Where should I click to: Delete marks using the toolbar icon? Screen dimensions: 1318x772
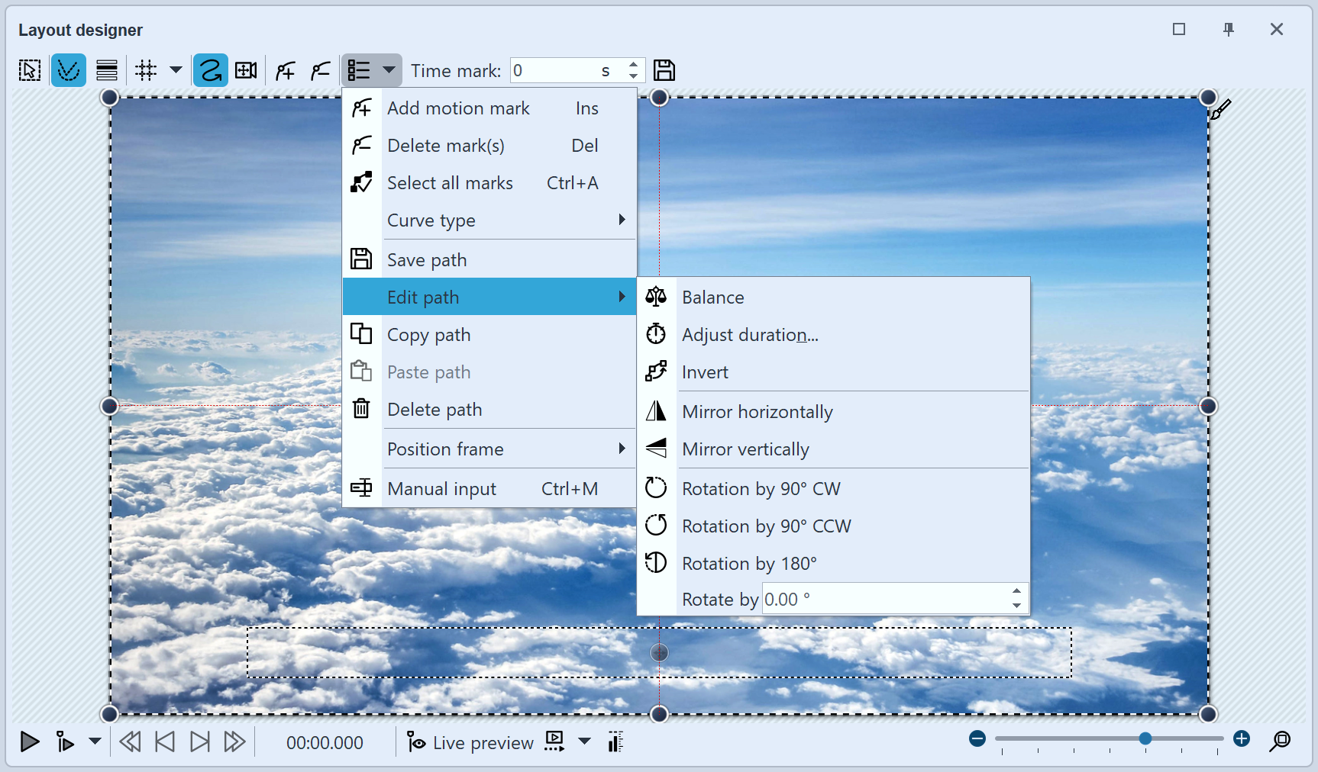pyautogui.click(x=320, y=70)
